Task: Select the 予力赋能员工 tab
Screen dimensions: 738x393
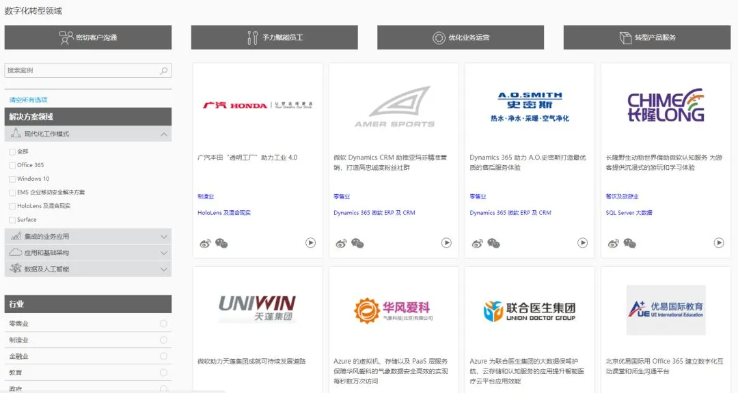Action: pos(275,37)
